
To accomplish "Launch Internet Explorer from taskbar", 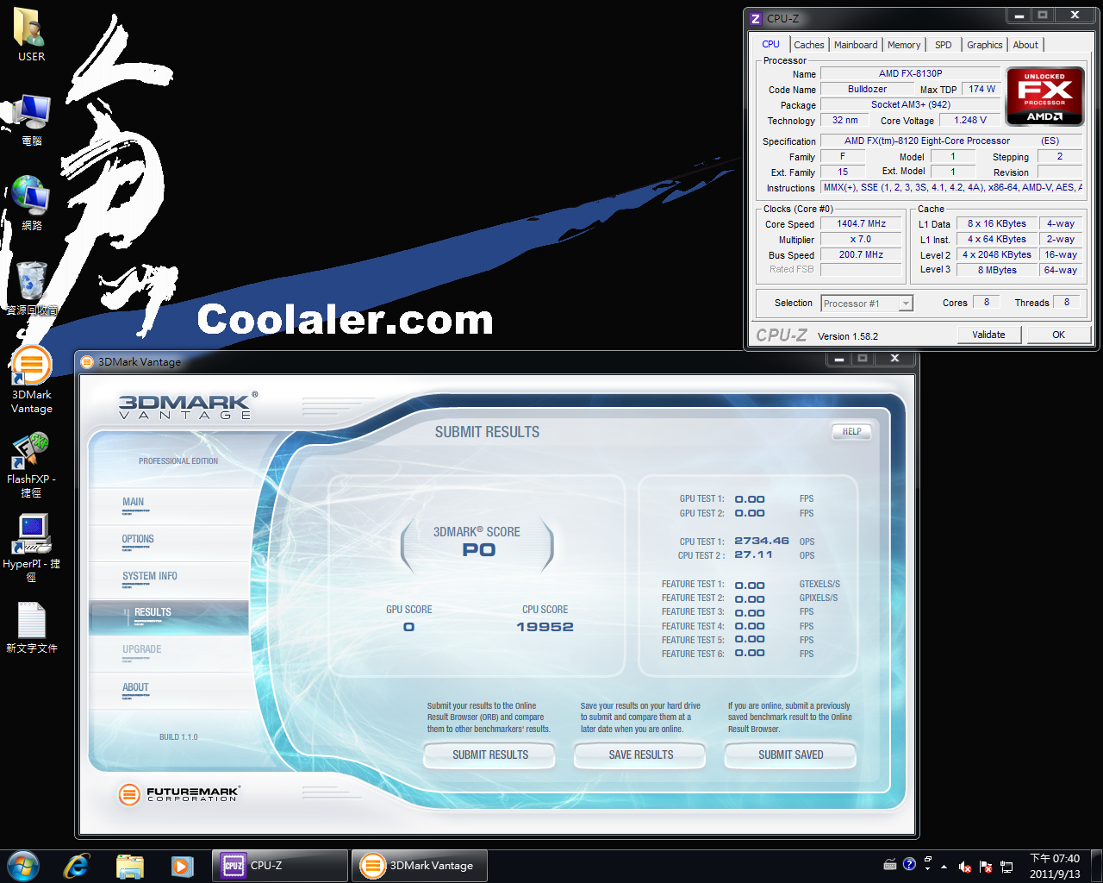I will click(x=77, y=866).
